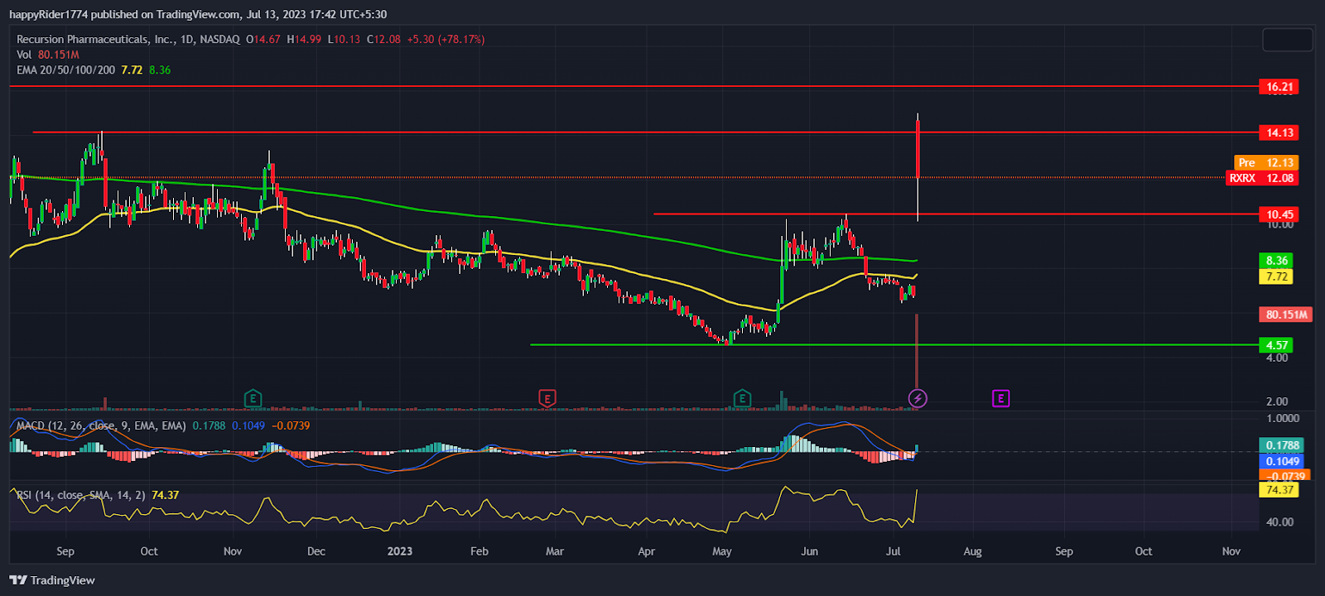This screenshot has width=1325, height=596.
Task: Click the MACD (12, 26, close, 9) legend
Action: (x=163, y=425)
